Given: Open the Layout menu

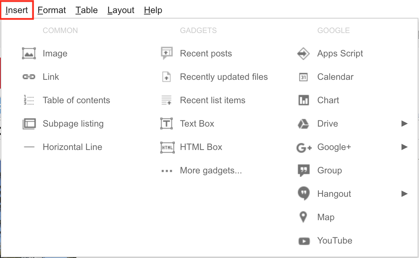Looking at the screenshot, I should [x=121, y=10].
